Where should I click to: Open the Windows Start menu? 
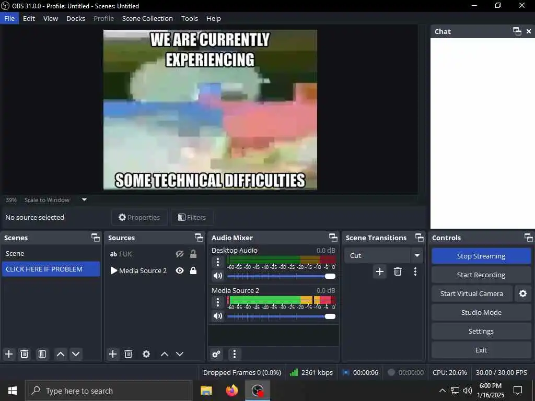click(13, 391)
